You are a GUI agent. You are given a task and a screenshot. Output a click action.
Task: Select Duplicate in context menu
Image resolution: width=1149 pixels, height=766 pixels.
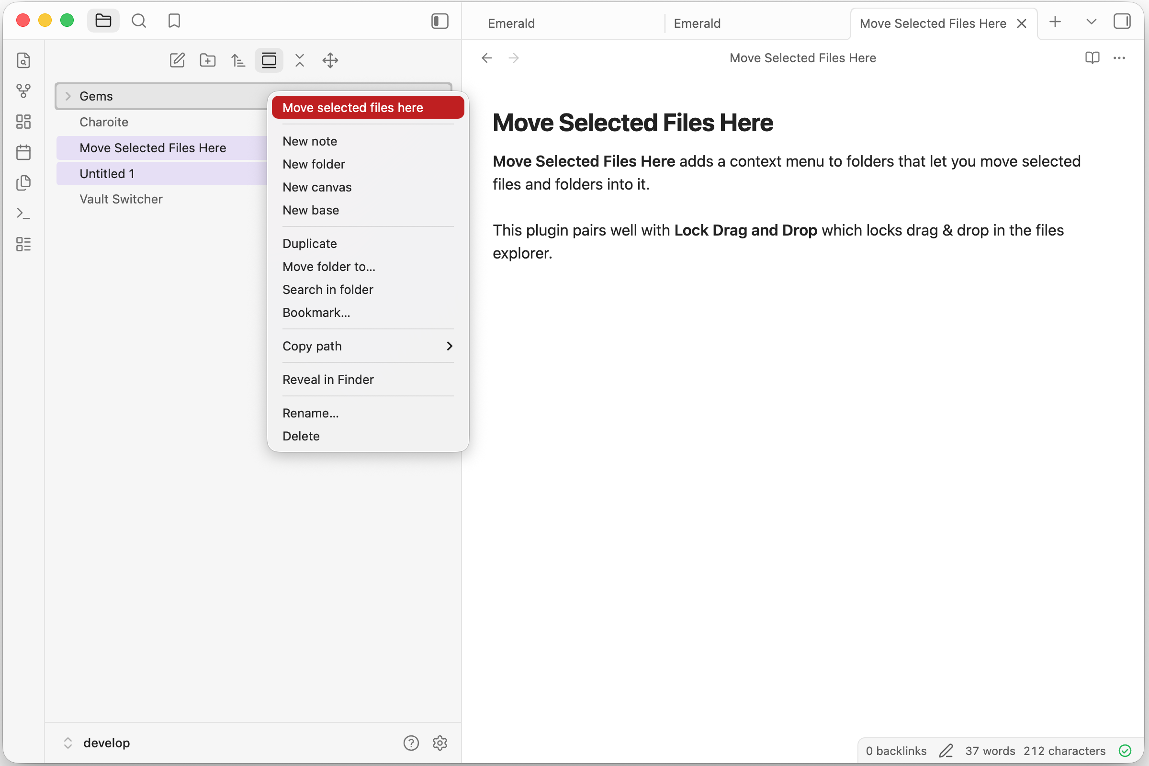coord(368,243)
